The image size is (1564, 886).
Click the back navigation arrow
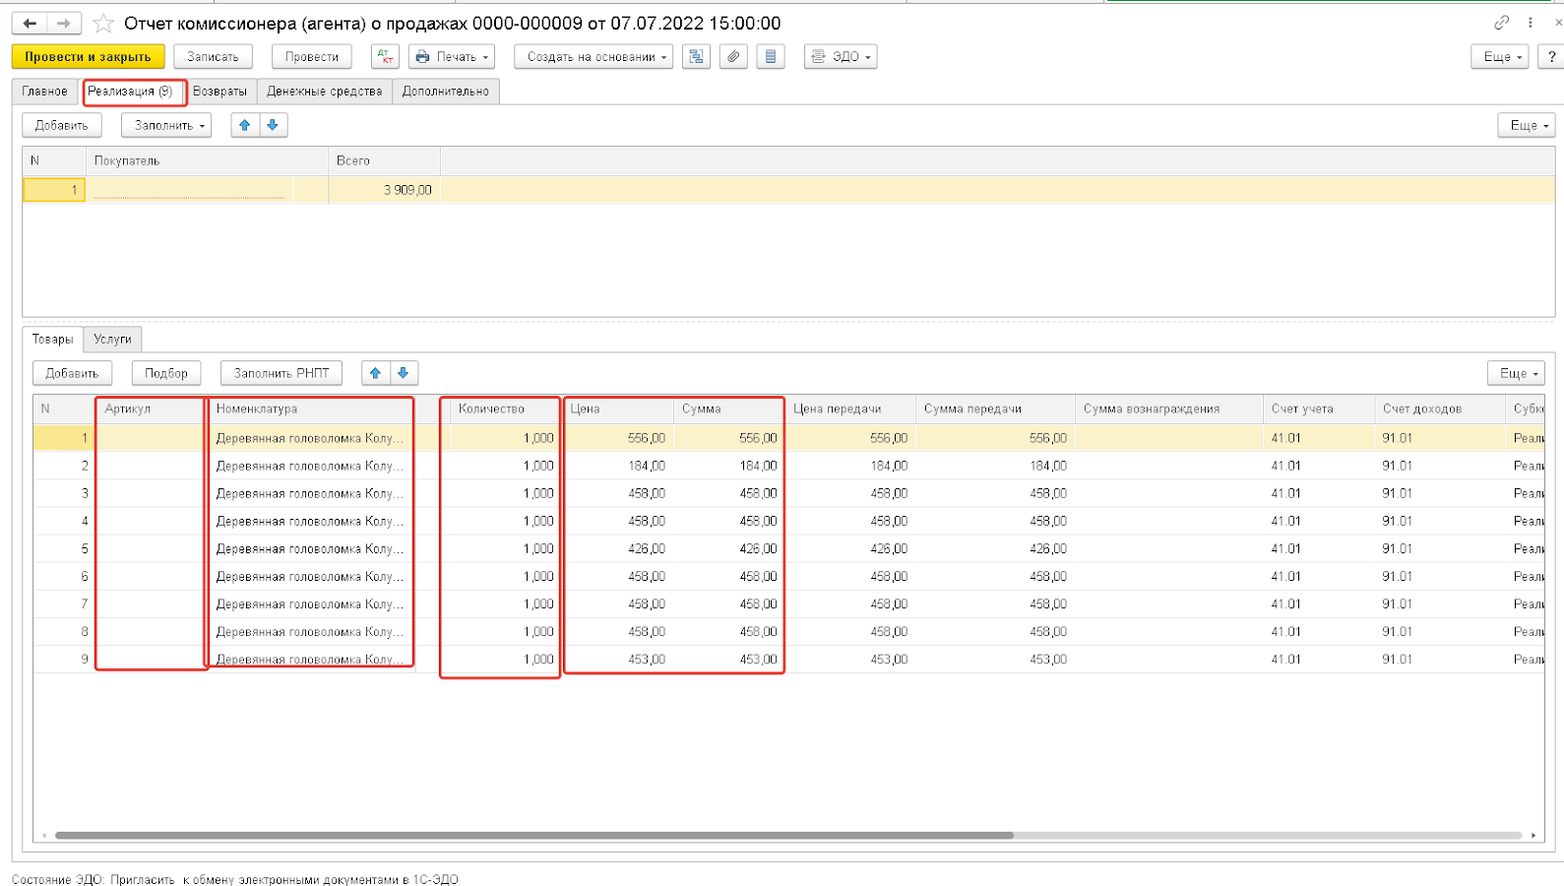(30, 23)
